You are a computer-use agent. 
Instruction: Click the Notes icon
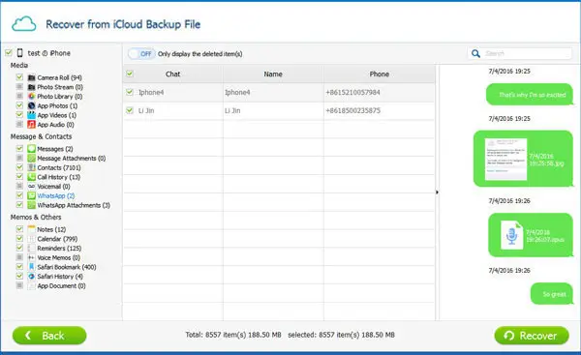pos(32,229)
